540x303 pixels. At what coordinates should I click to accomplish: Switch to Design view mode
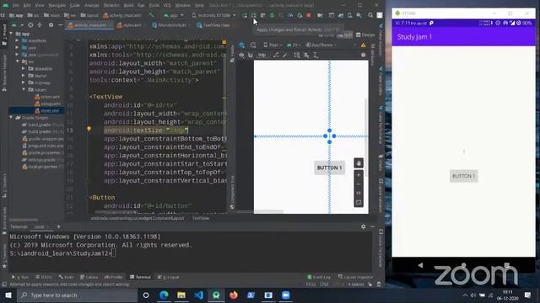coord(365,35)
